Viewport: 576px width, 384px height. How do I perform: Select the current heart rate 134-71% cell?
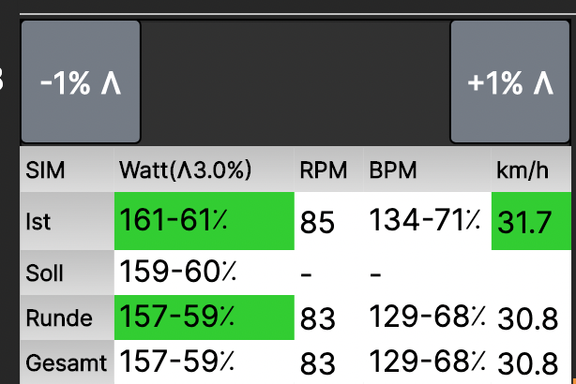tap(425, 221)
